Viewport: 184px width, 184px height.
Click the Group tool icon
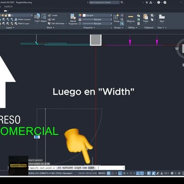pyautogui.click(x=116, y=17)
